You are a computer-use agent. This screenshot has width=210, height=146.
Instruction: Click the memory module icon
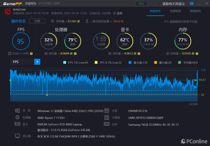pyautogui.click(x=107, y=124)
